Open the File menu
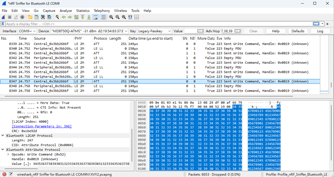The image size is (334, 177). click(4, 11)
